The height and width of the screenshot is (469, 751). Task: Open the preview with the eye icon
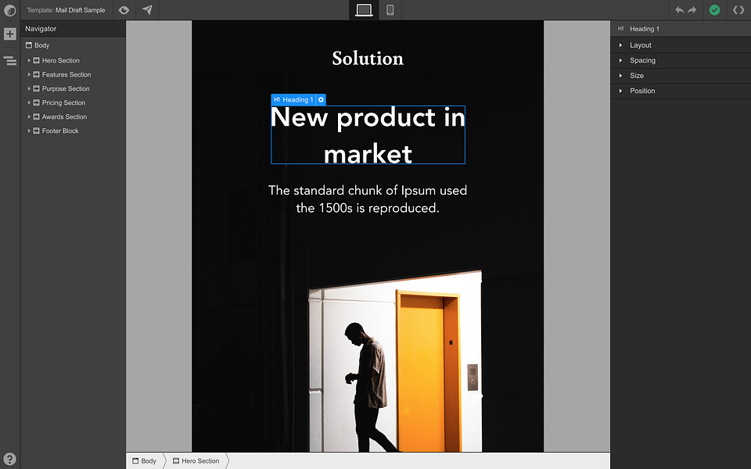pos(123,10)
